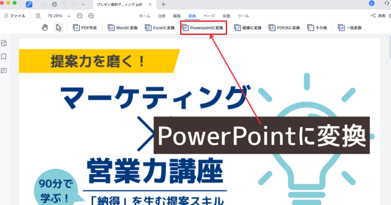Click the Excelに変換 button
This screenshot has height=205, width=391.
click(x=160, y=27)
